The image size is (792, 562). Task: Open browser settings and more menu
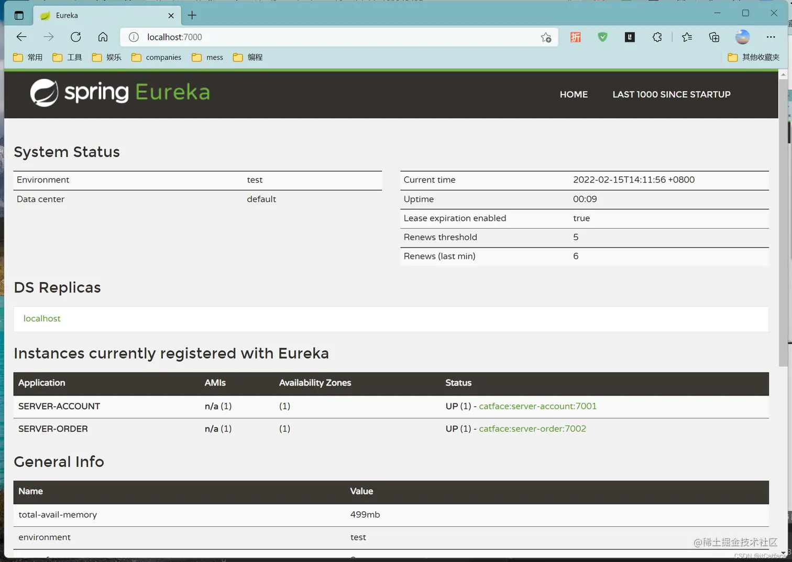coord(771,37)
